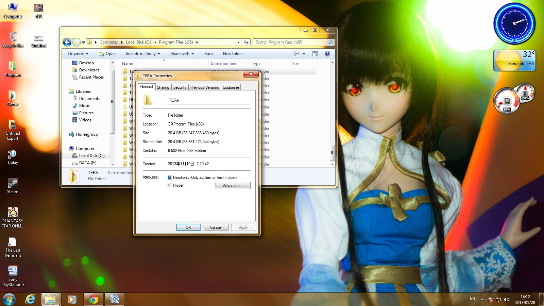Switch to the Sharing tab
Viewport: 544px width, 306px height.
[163, 87]
